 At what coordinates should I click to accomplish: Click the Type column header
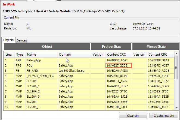point(20,55)
